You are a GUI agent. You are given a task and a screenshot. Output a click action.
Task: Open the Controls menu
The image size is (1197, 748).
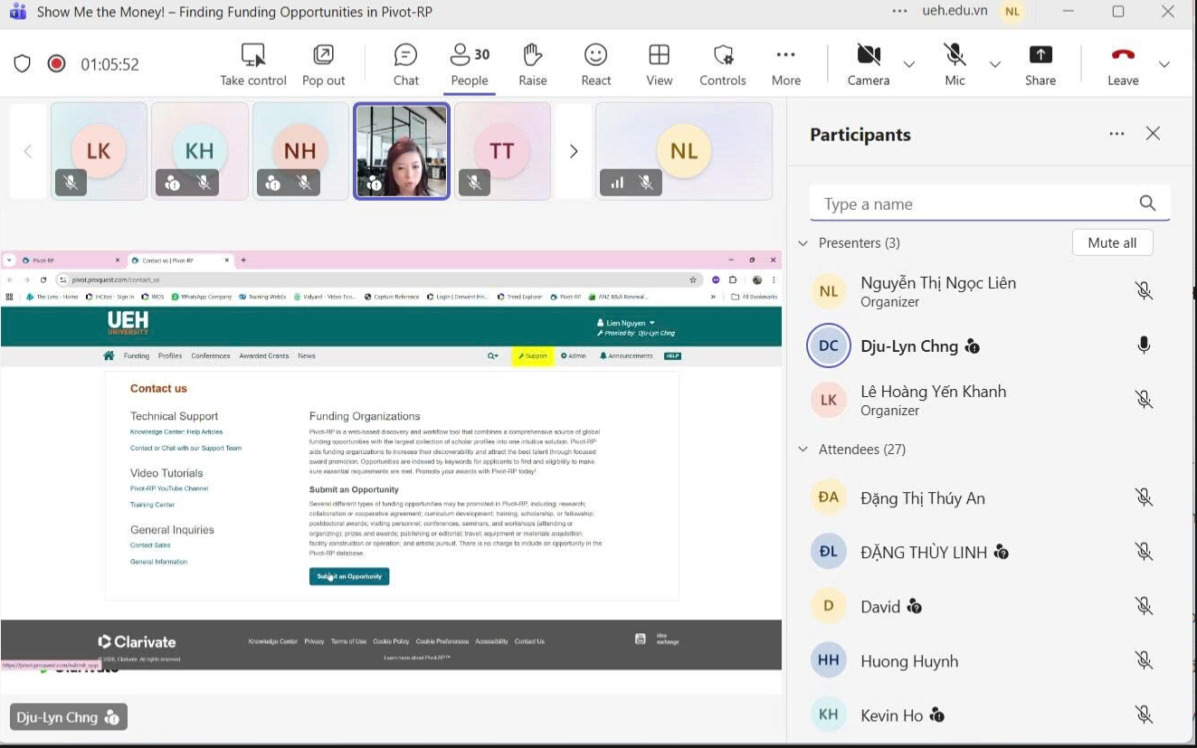722,64
